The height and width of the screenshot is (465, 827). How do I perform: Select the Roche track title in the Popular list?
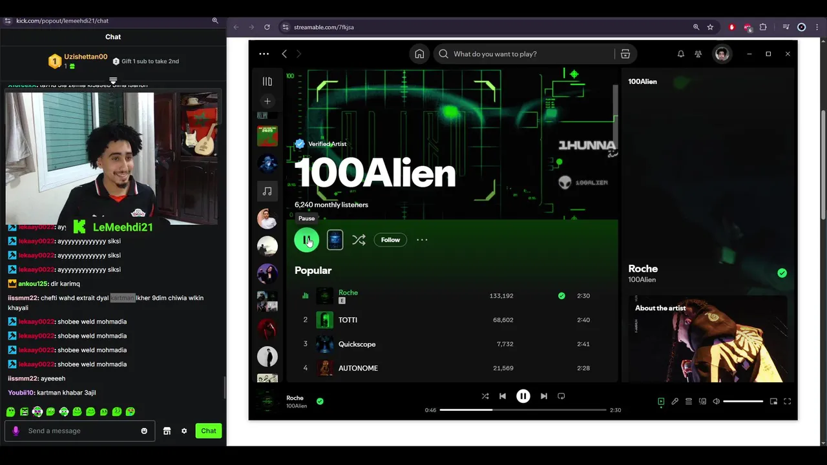tap(348, 293)
